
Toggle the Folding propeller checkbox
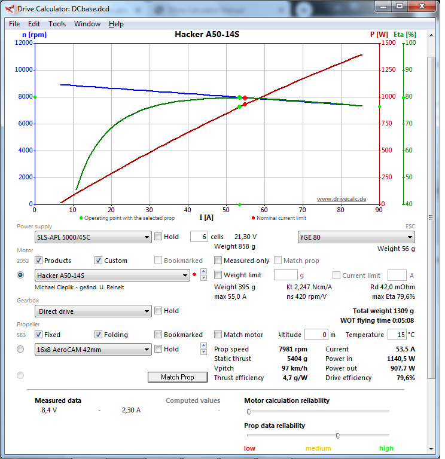click(x=99, y=335)
